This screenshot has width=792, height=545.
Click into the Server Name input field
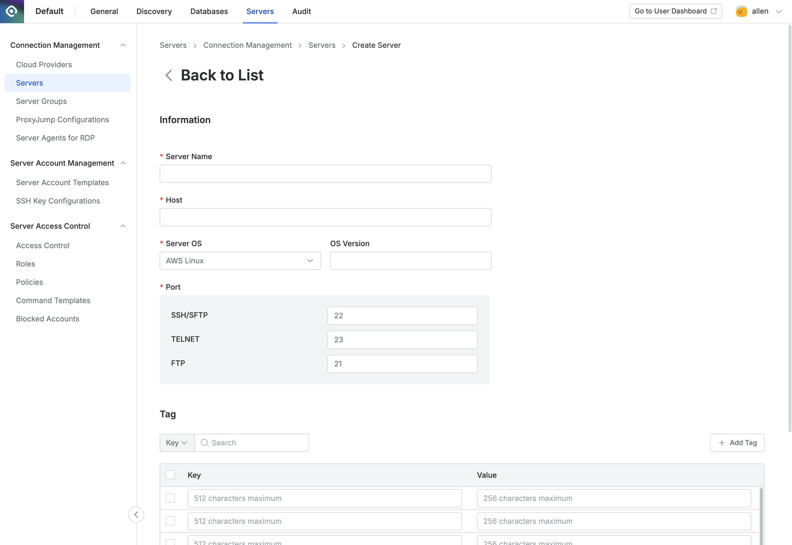pyautogui.click(x=325, y=174)
